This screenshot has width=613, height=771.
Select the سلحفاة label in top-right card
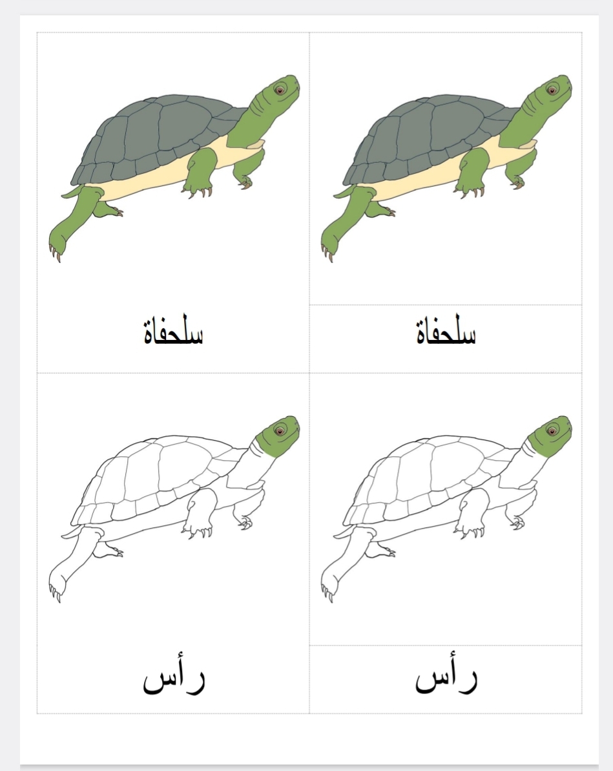pyautogui.click(x=446, y=330)
